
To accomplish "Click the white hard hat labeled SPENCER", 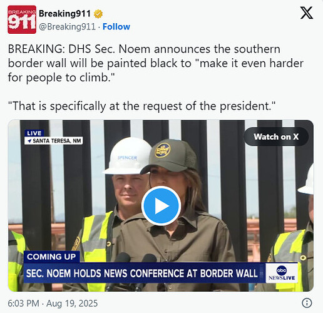I will point(127,156).
